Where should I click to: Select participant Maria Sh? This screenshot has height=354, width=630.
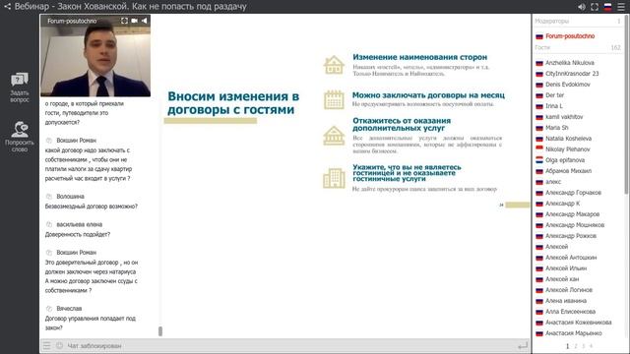click(x=557, y=128)
